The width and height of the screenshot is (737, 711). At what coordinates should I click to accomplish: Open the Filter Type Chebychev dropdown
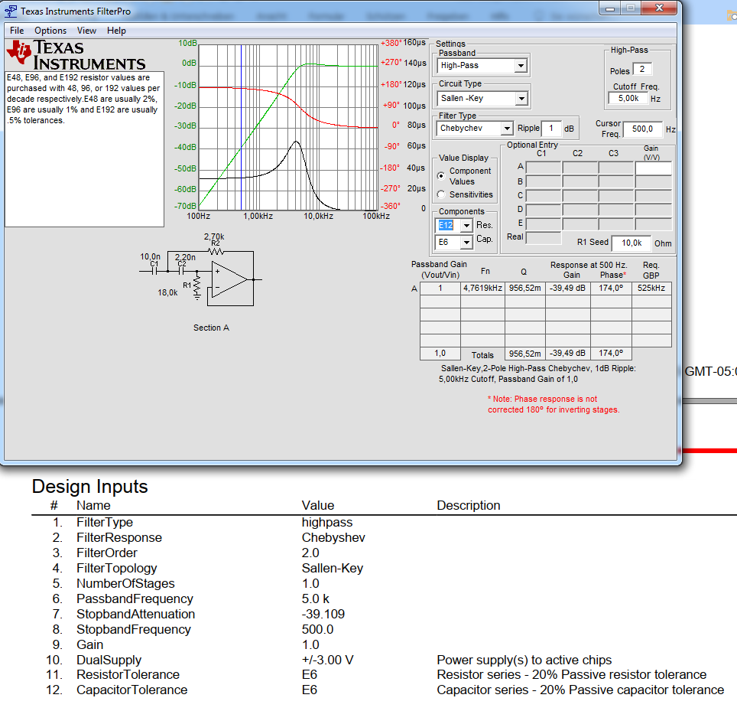pos(507,129)
